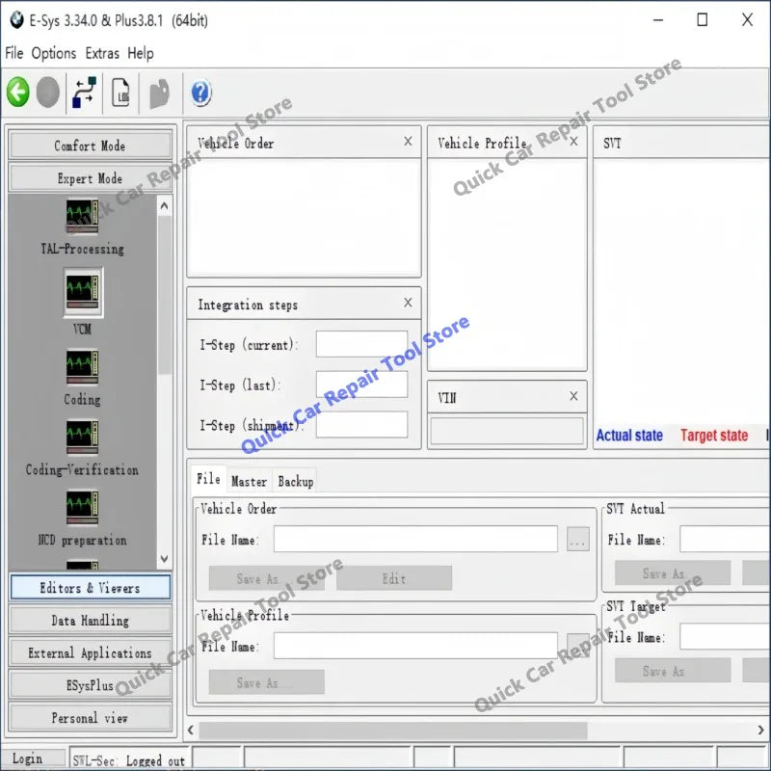Close the Integration steps panel
This screenshot has width=771, height=771.
pos(408,303)
